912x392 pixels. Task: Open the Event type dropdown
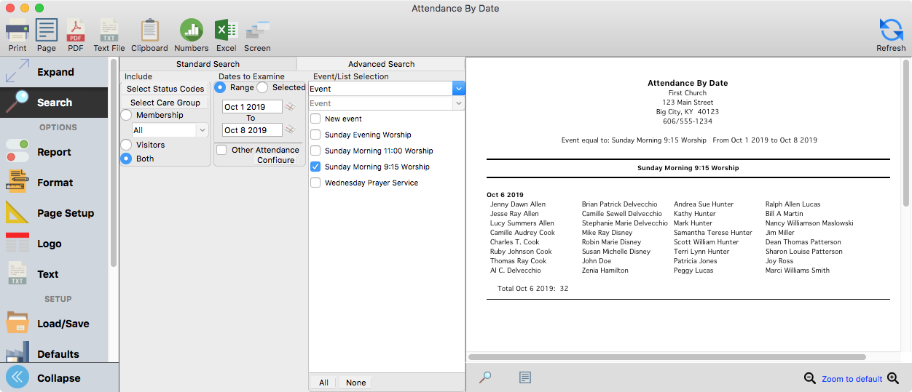[458, 89]
